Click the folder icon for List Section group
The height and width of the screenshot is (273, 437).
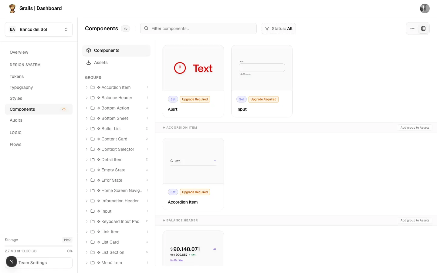pyautogui.click(x=93, y=252)
